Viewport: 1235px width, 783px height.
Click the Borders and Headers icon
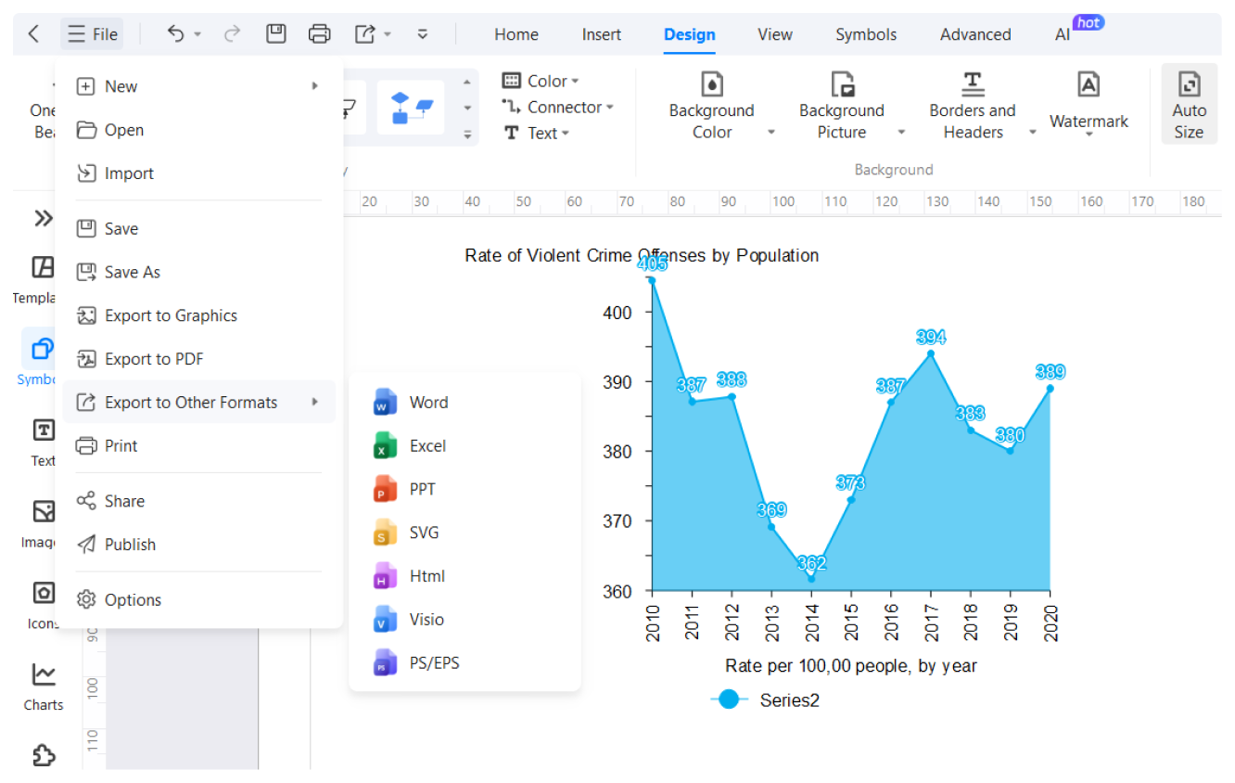(973, 84)
